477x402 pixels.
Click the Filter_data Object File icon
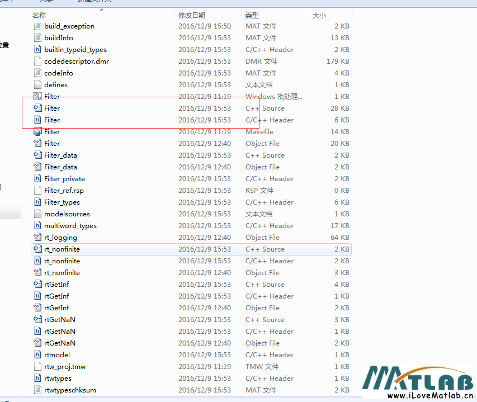(x=37, y=167)
